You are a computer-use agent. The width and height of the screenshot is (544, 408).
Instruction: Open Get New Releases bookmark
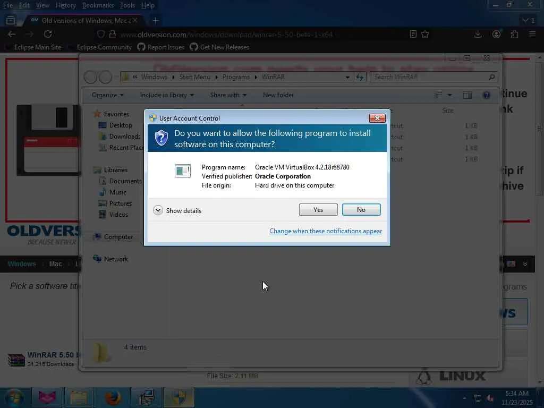[219, 47]
